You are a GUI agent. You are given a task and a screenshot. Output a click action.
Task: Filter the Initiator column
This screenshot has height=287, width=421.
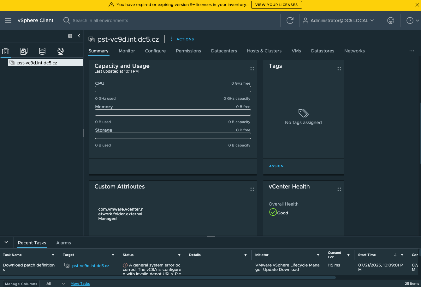tap(318, 255)
